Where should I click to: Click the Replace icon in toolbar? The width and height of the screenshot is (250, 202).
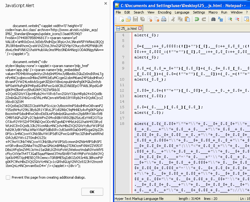220,19
